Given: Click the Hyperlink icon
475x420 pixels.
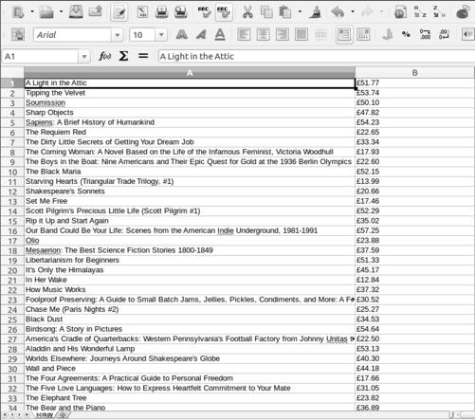Looking at the screenshot, I should point(400,12).
